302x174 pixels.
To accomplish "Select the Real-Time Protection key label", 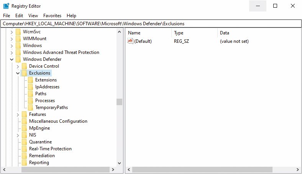I will (x=50, y=149).
